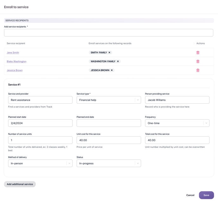Screen dimensions: 218x203
Task: Open the Method of delivery dropdown
Action: [69, 163]
